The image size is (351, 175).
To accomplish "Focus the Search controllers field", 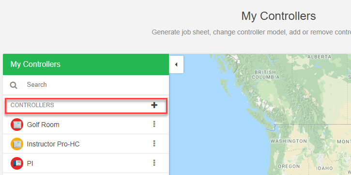I will coord(94,85).
